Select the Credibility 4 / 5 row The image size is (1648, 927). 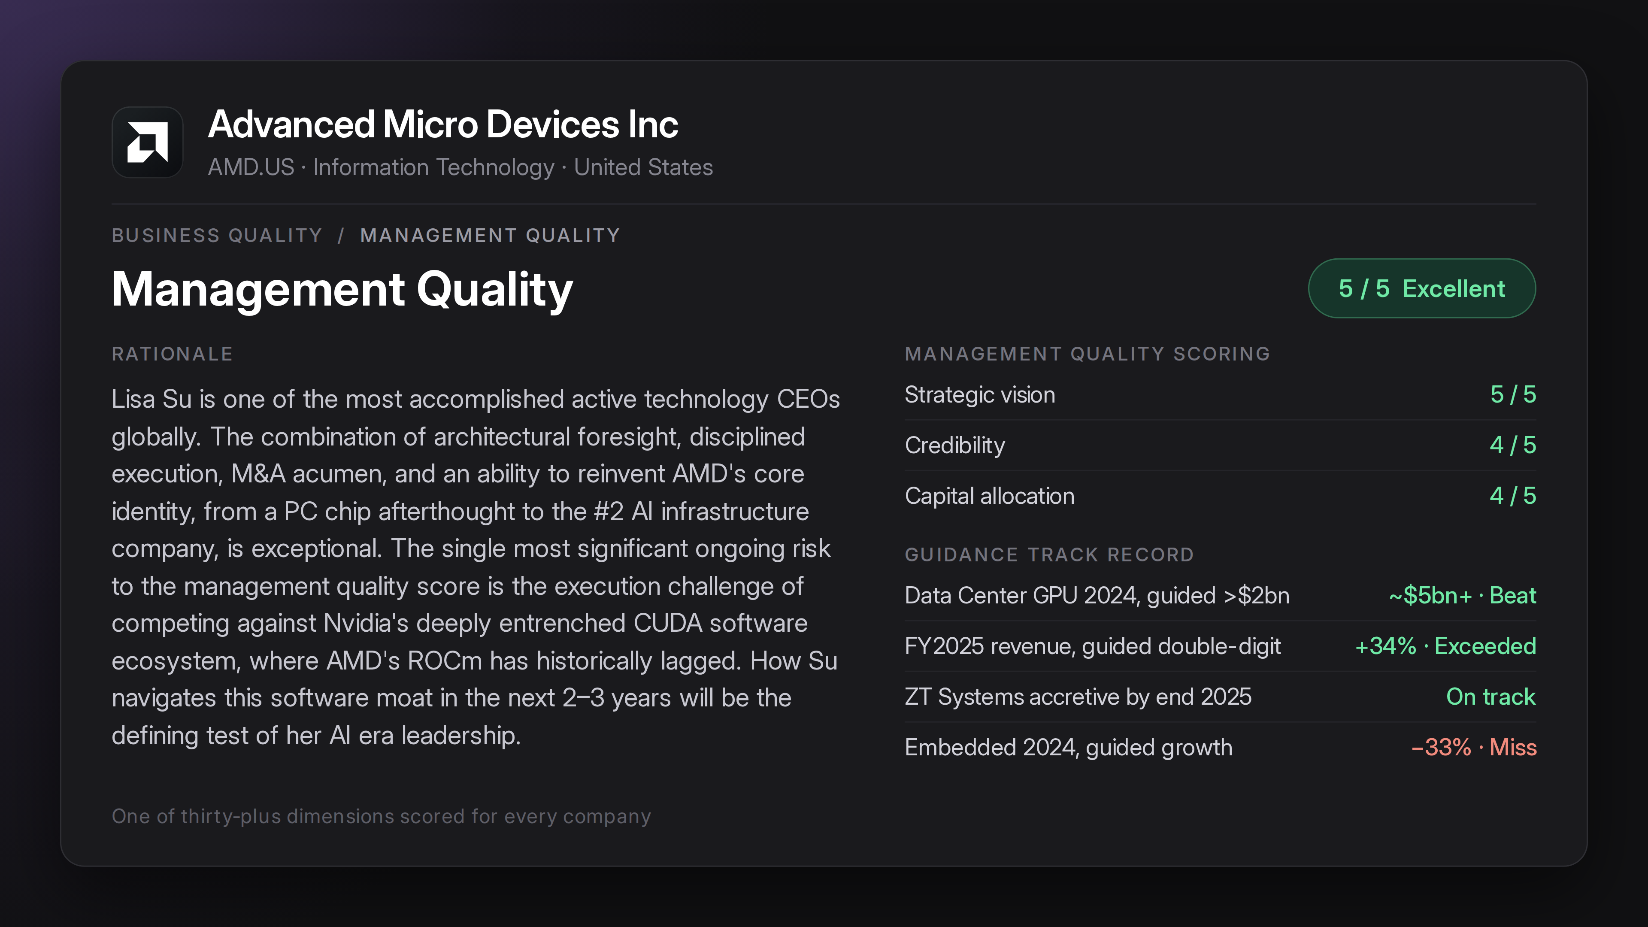click(1220, 445)
